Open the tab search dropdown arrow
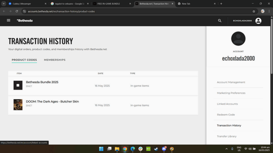 click(x=4, y=4)
